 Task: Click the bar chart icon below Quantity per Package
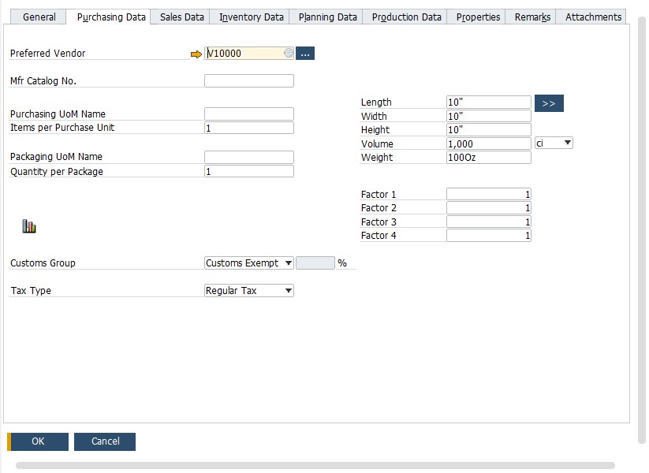29,226
